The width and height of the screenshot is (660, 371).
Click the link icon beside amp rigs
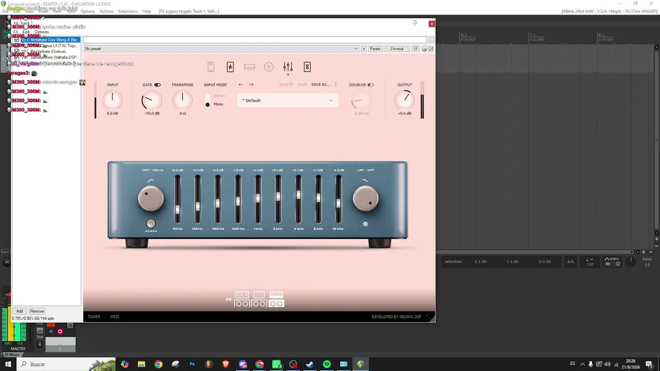[x=228, y=299]
